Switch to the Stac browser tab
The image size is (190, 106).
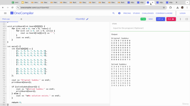pos(44,2)
